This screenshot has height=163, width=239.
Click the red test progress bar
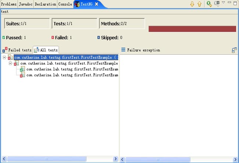coord(192,29)
